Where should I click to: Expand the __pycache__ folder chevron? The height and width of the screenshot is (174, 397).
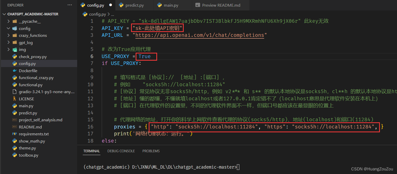(x=8, y=21)
